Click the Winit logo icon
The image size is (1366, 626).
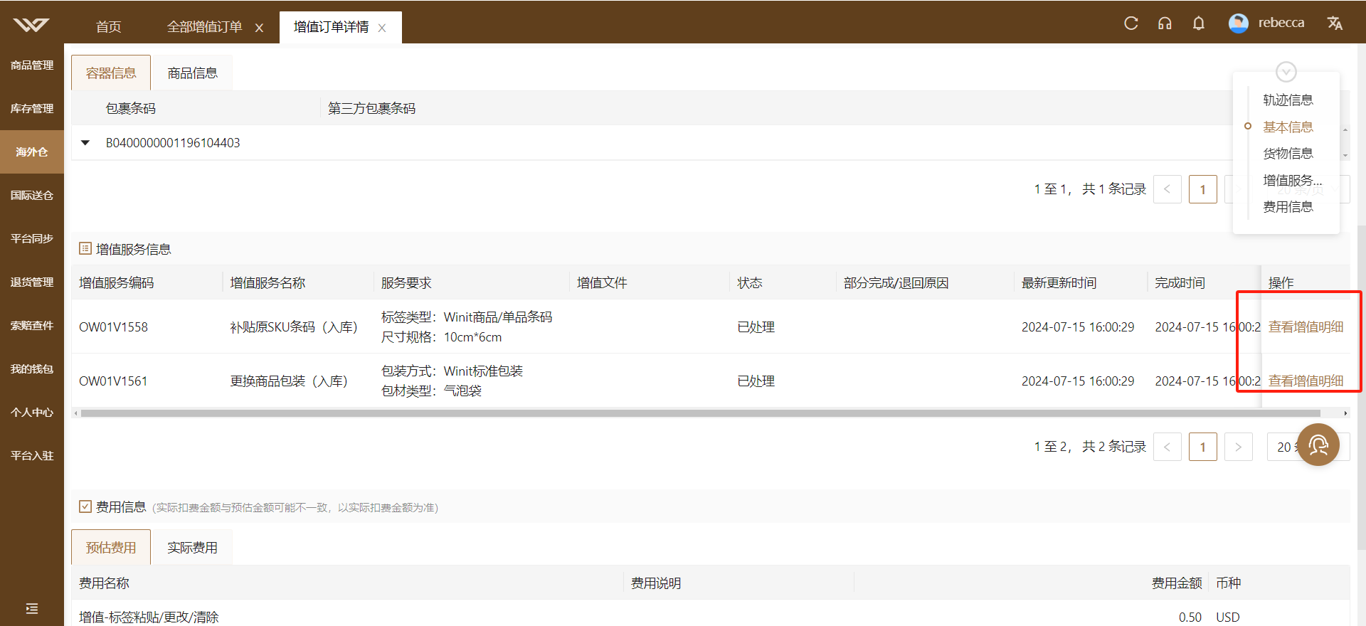point(31,26)
